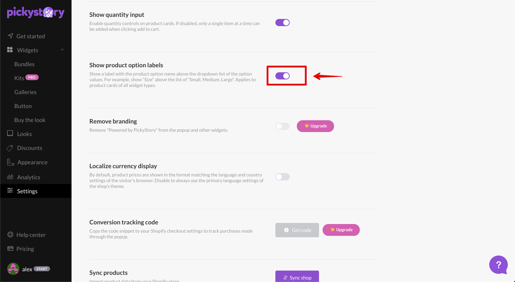Image resolution: width=515 pixels, height=282 pixels.
Task: Turn off Show product option labels toggle
Action: coord(283,76)
